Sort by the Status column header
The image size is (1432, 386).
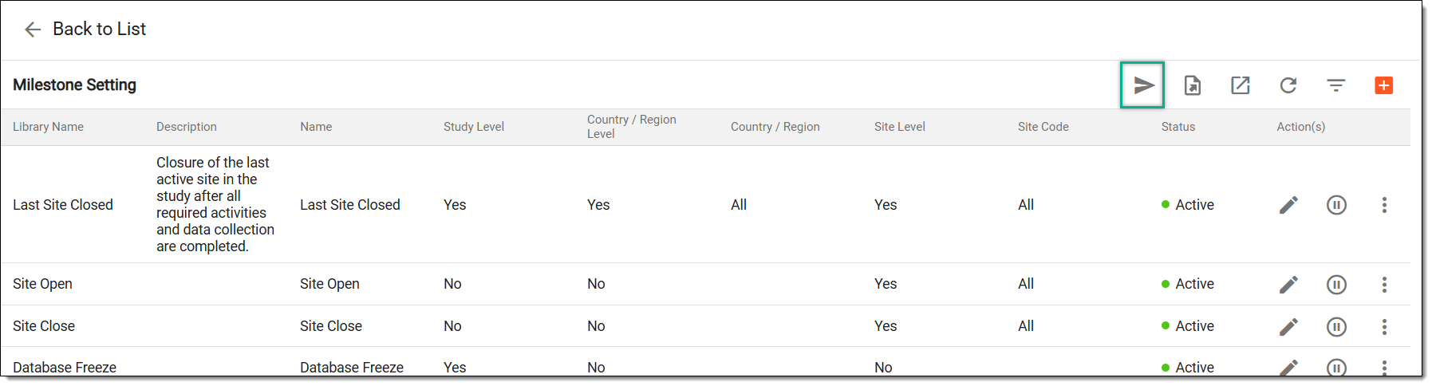[1178, 127]
